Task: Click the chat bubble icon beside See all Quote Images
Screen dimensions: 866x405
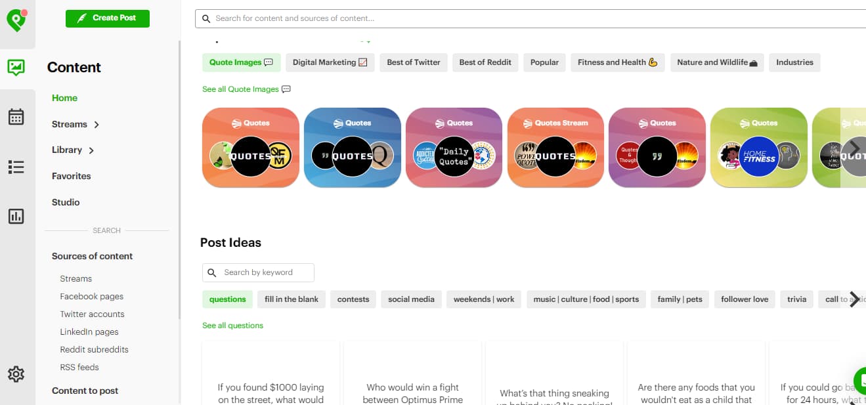Action: point(284,88)
